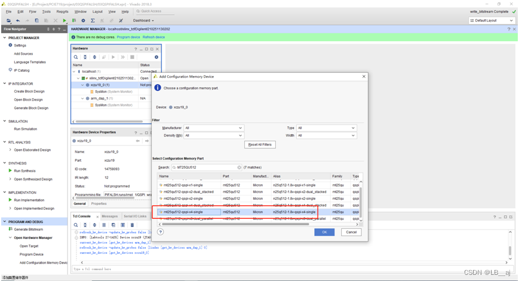Open the Default Layout dropdown
This screenshot has height=282, width=519.
tap(492, 20)
